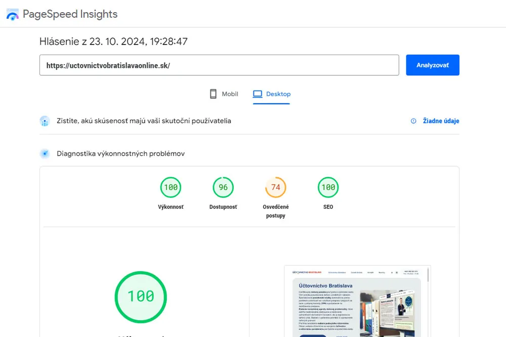The width and height of the screenshot is (506, 337).
Task: Jump to the SEO 100 score gauge
Action: coord(328,187)
